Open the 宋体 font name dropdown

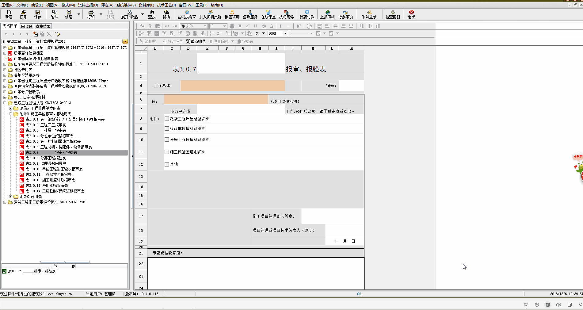tap(205, 26)
